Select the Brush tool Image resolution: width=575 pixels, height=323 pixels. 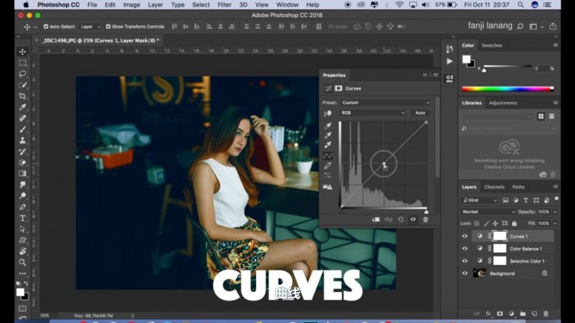click(23, 129)
